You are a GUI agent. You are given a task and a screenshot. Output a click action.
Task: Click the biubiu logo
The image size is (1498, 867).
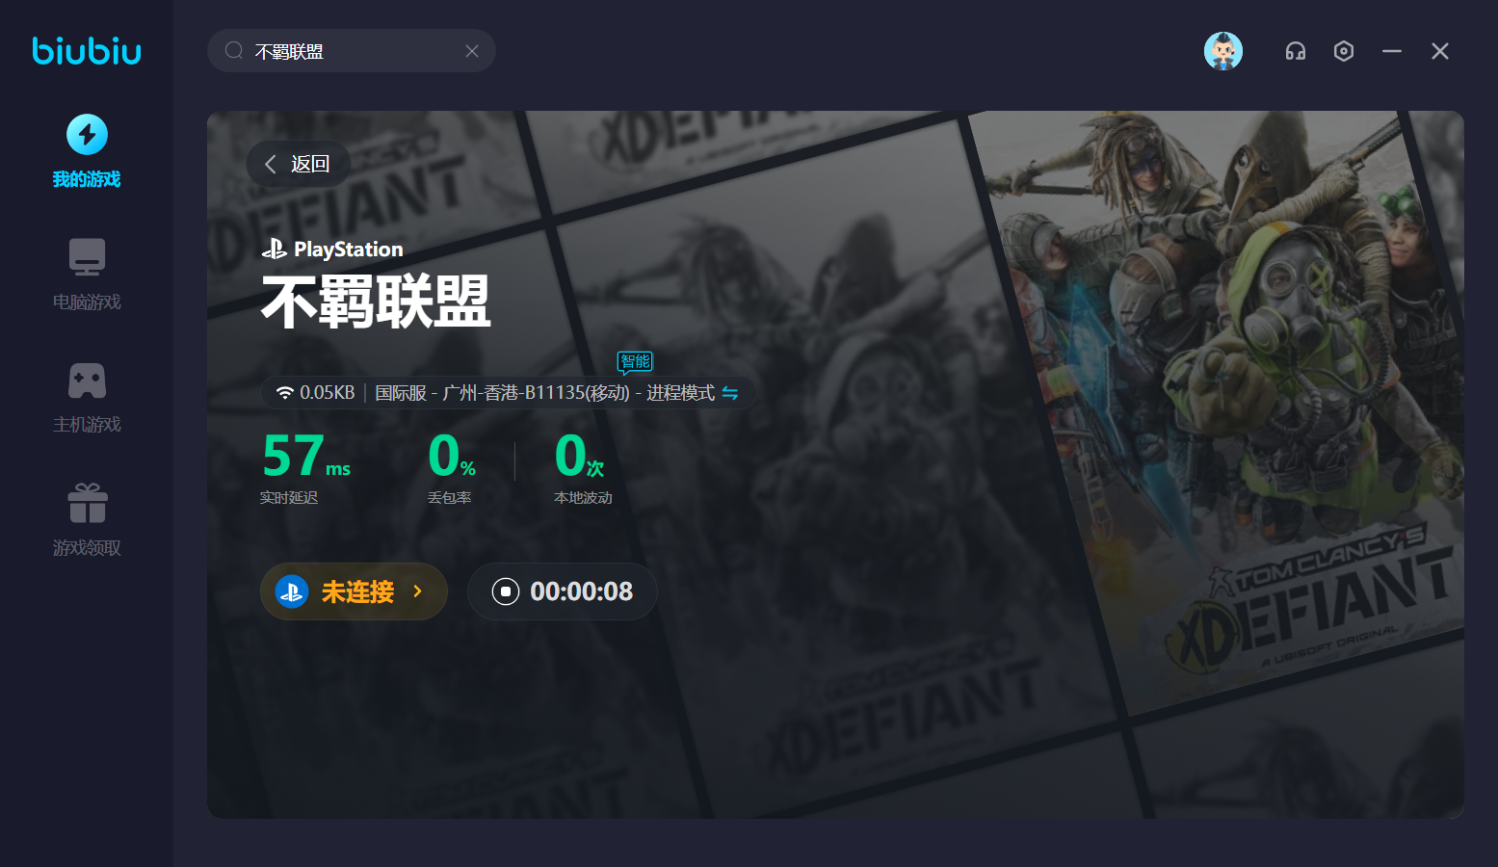pos(87,50)
